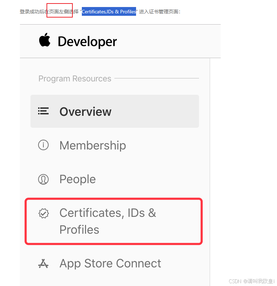Image resolution: width=277 pixels, height=286 pixels.
Task: Click the People person icon
Action: point(43,179)
